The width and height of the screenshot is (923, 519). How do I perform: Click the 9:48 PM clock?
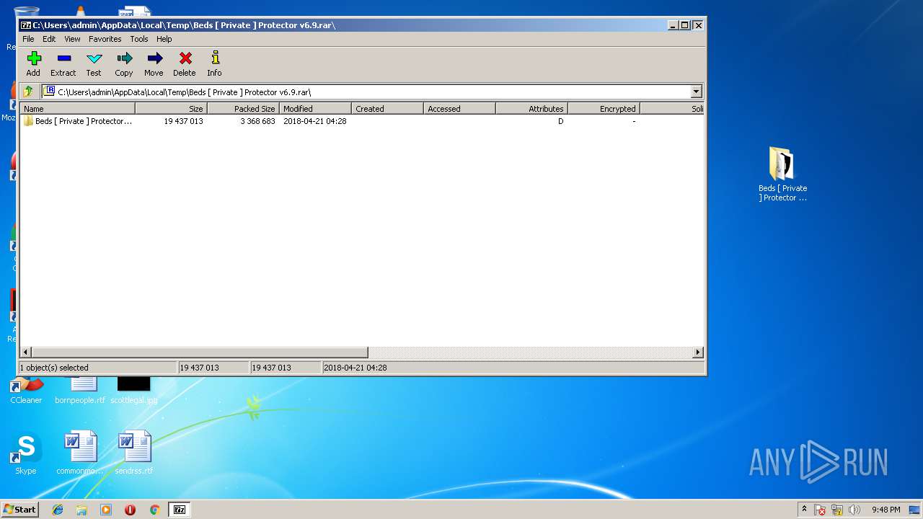pyautogui.click(x=886, y=510)
